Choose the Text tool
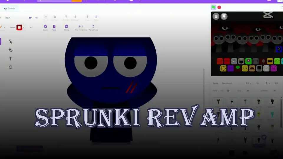This screenshot has width=283, height=159. pos(11,59)
